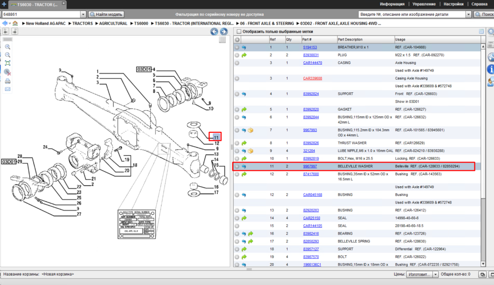The height and width of the screenshot is (285, 494).
Task: Click the package box icon in LUBE NIPPLE row
Action: [x=250, y=151]
